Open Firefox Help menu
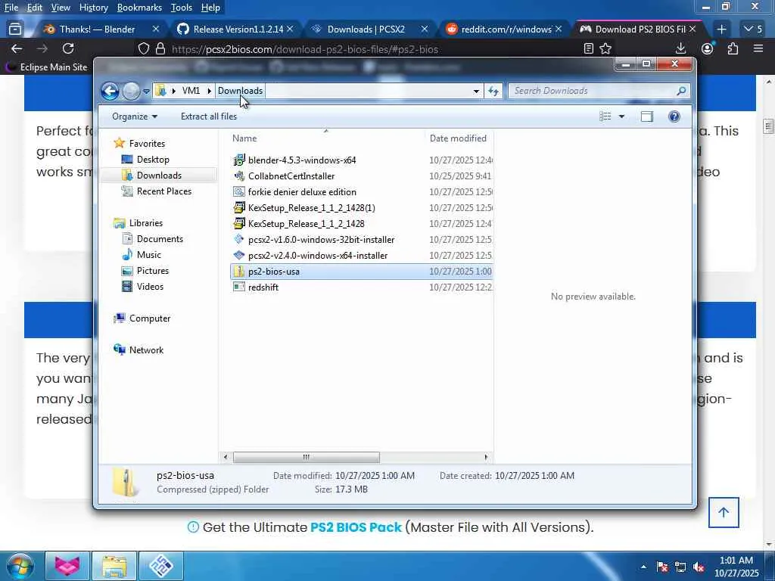The width and height of the screenshot is (775, 581). pyautogui.click(x=210, y=8)
